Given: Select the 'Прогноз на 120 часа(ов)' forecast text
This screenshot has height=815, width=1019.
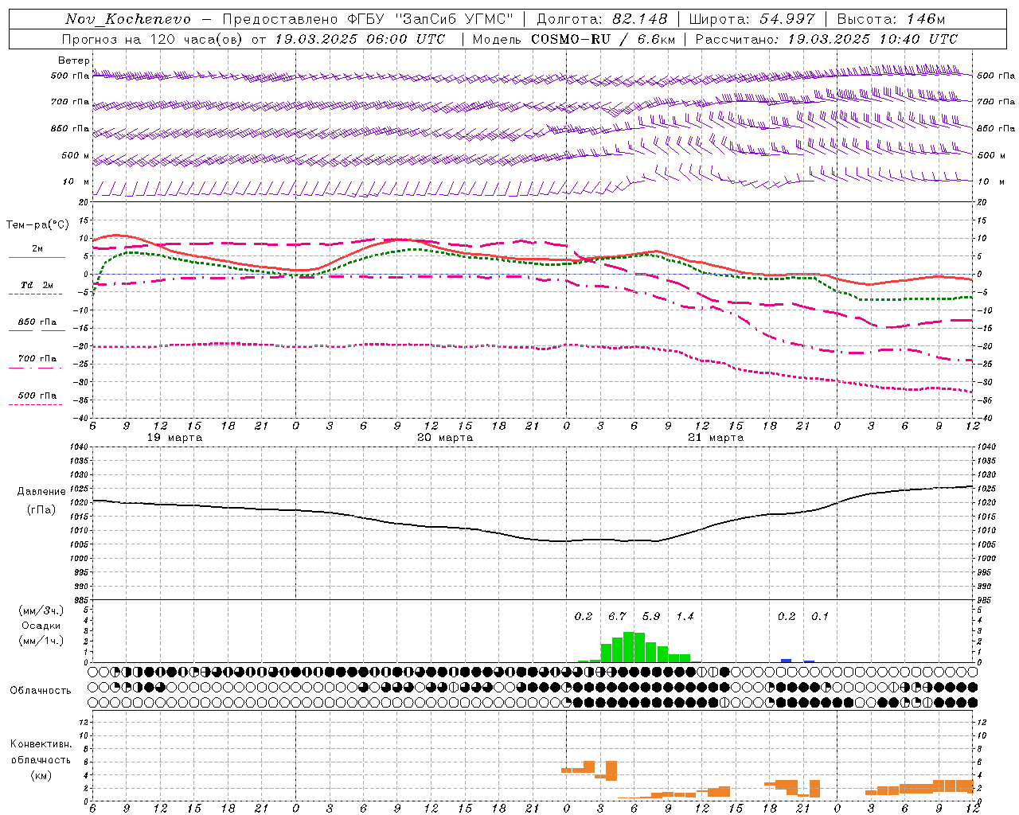Looking at the screenshot, I should point(153,39).
